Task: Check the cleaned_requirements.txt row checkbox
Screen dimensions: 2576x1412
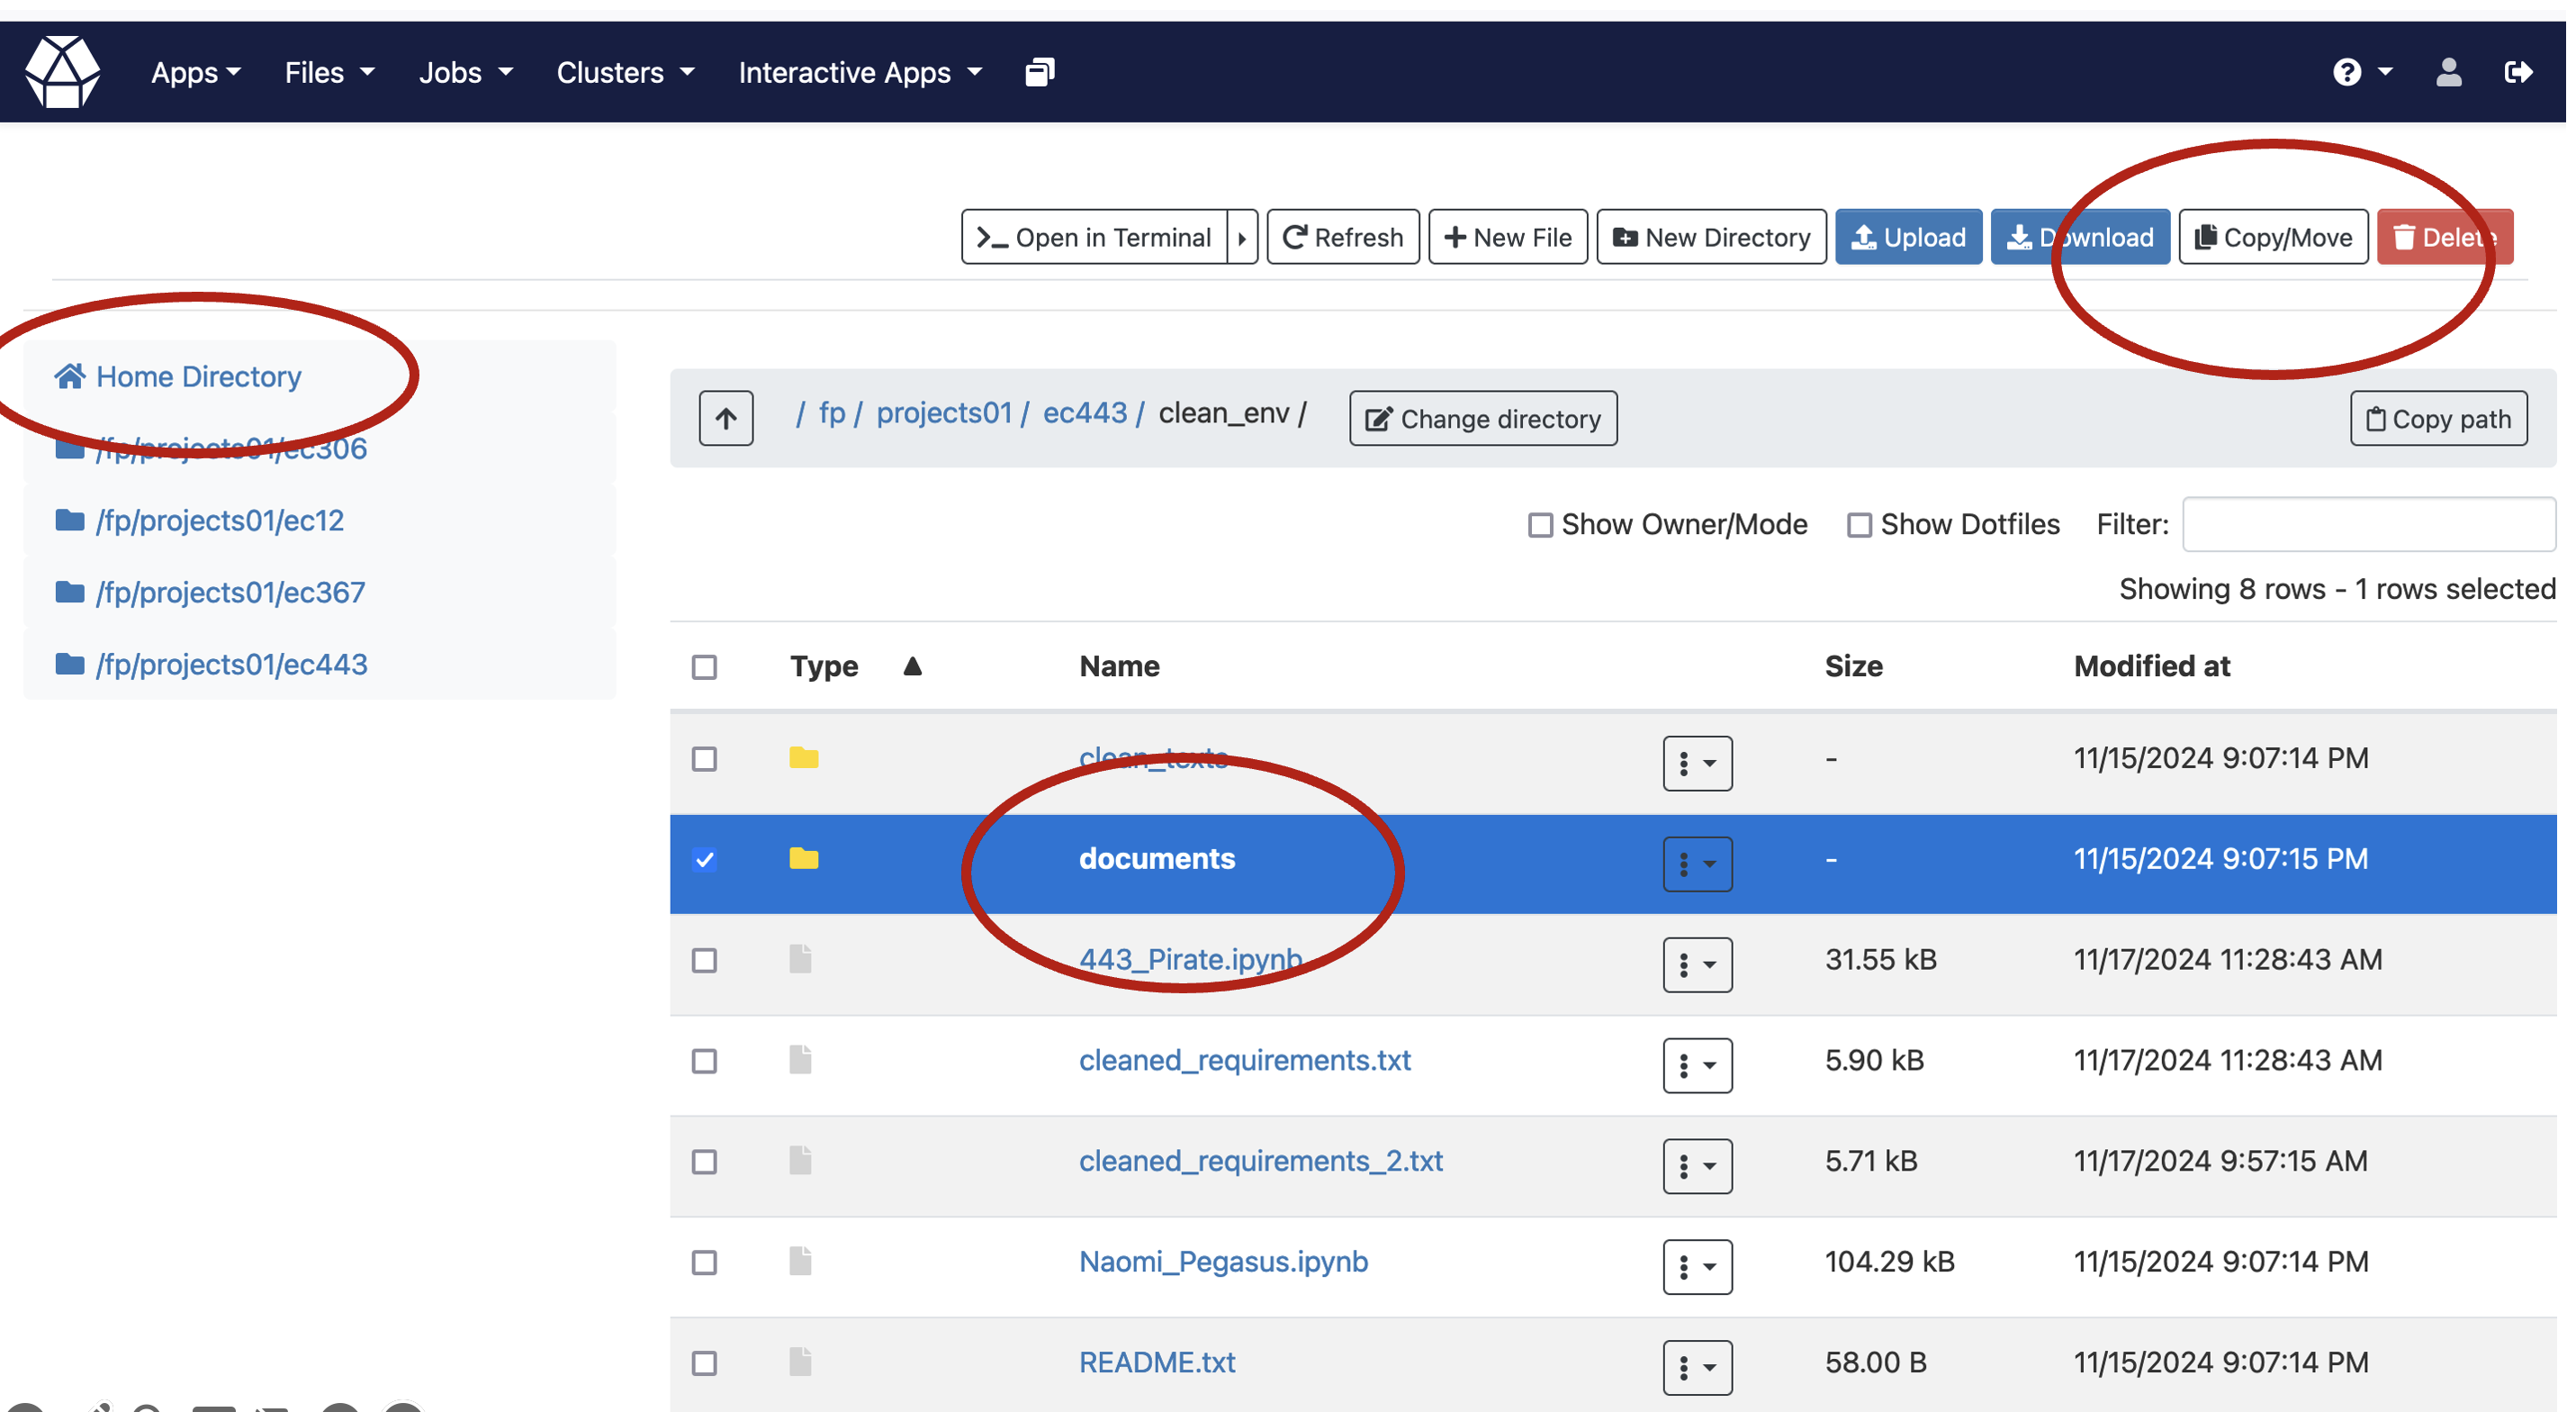Action: coord(704,1061)
